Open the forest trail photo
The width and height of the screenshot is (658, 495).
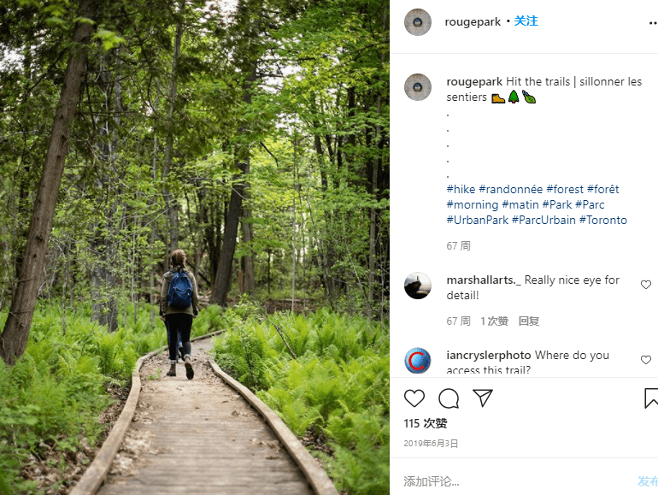[x=195, y=248]
